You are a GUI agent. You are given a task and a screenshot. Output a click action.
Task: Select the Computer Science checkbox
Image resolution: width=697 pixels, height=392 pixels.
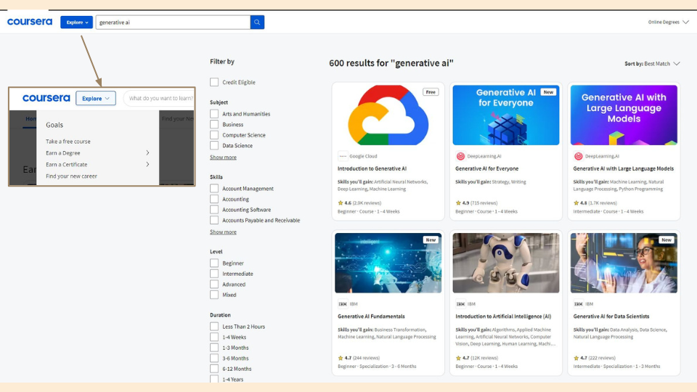point(214,135)
